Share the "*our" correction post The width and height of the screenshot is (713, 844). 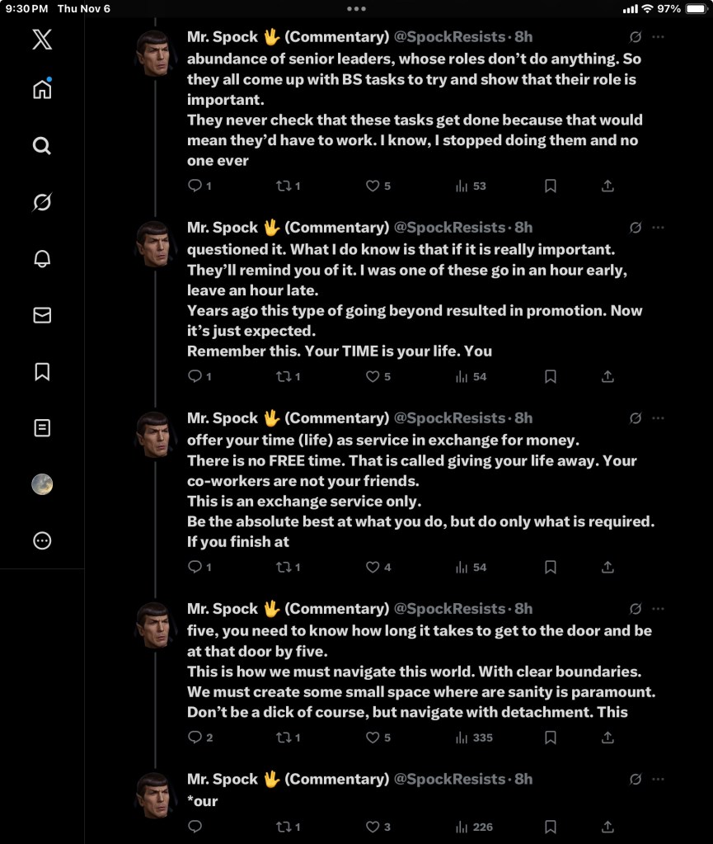(x=607, y=827)
